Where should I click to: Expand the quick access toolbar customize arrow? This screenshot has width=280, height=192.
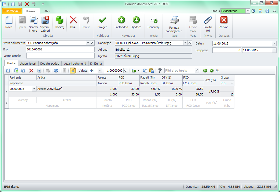tap(43, 4)
